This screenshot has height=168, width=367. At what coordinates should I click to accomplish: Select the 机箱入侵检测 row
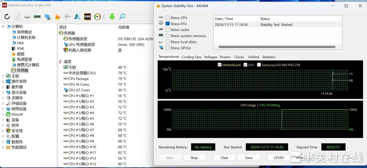pyautogui.click(x=106, y=50)
